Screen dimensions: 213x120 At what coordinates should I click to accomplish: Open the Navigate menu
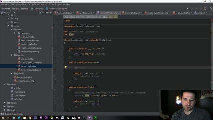pyautogui.click(x=20, y=4)
